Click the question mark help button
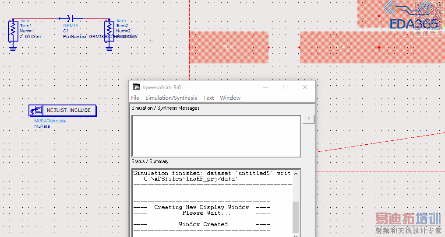This screenshot has height=237, width=445. 308,119
